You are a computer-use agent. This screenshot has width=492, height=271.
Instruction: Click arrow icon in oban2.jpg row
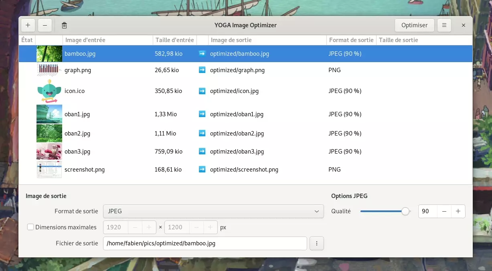(202, 133)
